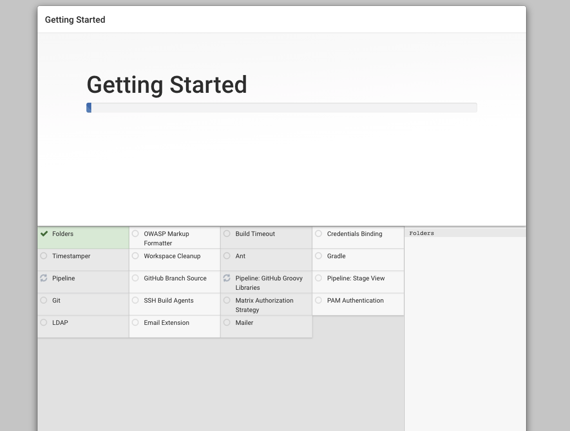570x431 pixels.
Task: Click the pending circle icon beside Matrix Authorization Strategy
Action: tap(227, 300)
